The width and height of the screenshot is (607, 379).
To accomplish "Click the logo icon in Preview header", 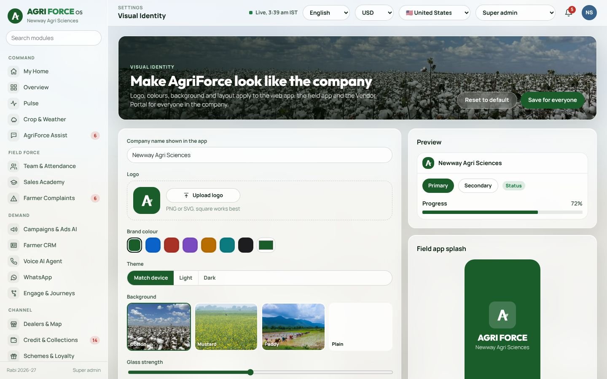I will (428, 163).
